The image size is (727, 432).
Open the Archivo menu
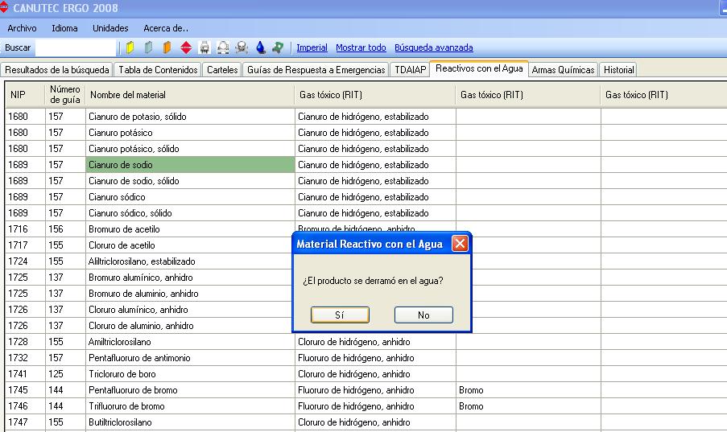pos(22,28)
